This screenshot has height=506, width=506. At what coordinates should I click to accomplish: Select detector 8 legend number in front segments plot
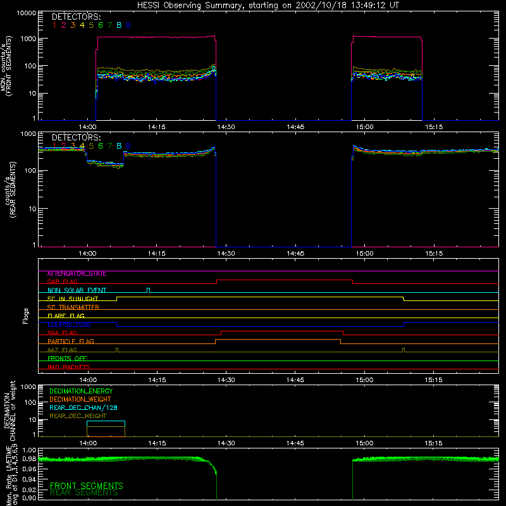119,25
